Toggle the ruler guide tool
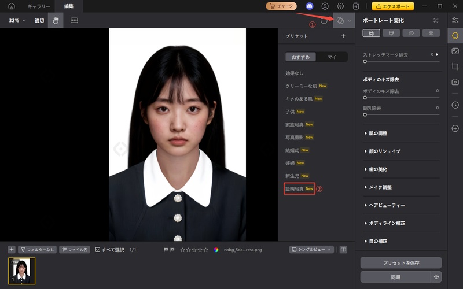Image resolution: width=463 pixels, height=289 pixels. [x=74, y=20]
